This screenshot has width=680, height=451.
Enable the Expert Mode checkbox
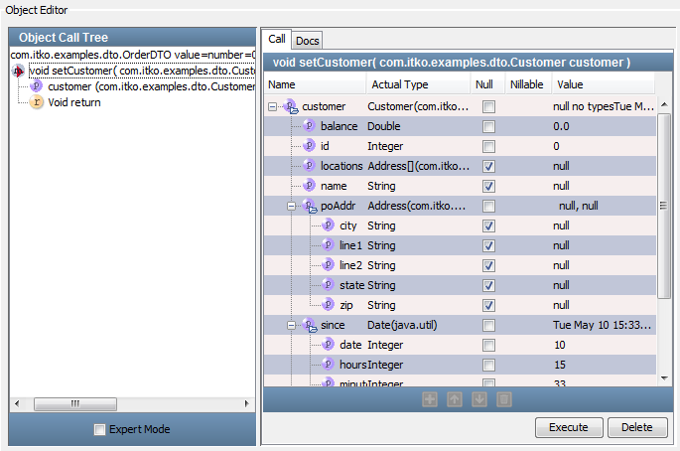99,429
